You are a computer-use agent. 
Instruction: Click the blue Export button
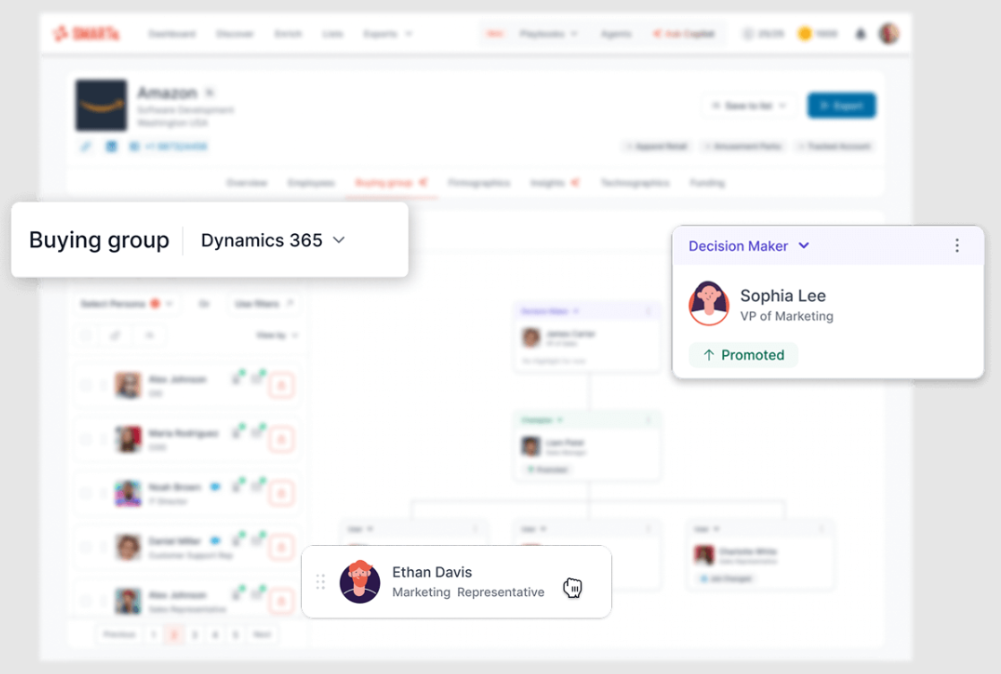coord(841,106)
